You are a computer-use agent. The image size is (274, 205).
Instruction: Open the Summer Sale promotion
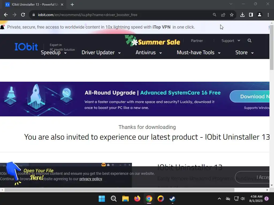tap(152, 41)
